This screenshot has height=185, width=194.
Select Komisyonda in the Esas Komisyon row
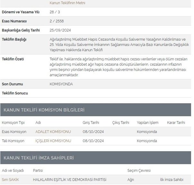pyautogui.click(x=147, y=132)
